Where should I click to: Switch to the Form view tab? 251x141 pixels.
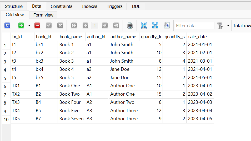(43, 15)
